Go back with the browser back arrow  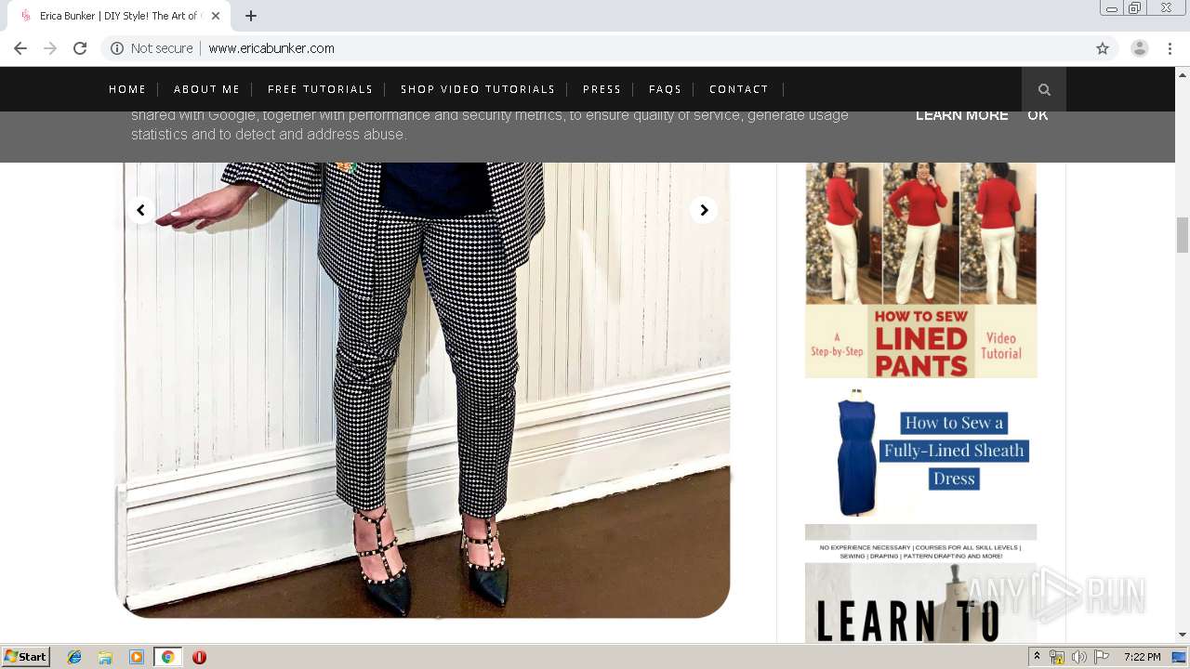pos(20,48)
